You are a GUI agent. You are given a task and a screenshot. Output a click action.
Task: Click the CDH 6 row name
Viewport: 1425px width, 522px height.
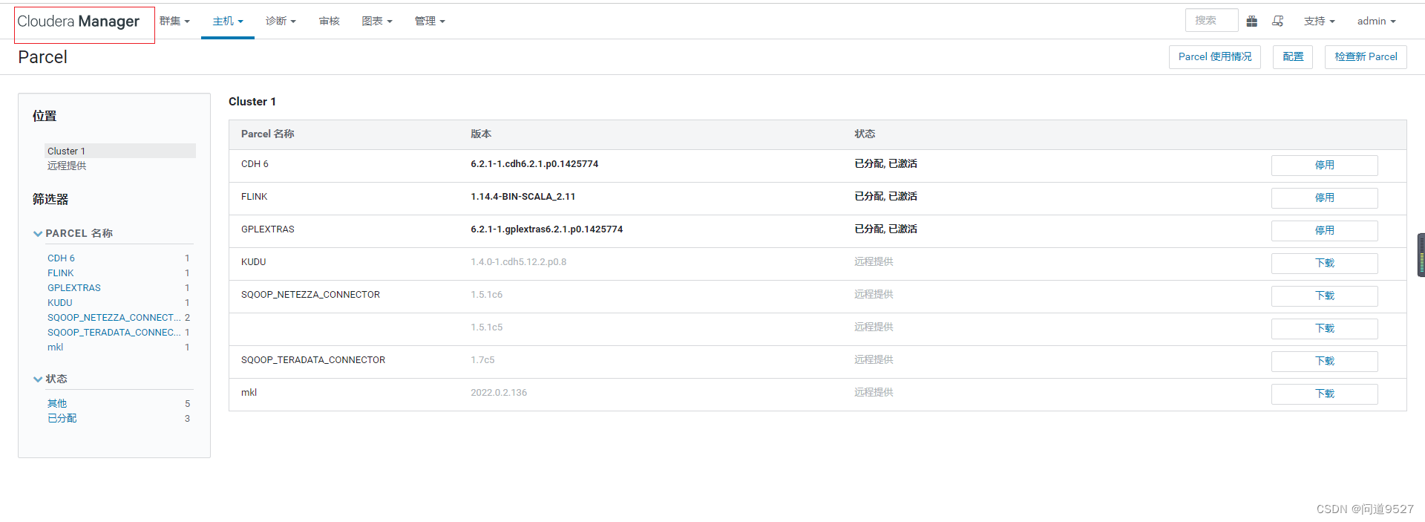[255, 164]
